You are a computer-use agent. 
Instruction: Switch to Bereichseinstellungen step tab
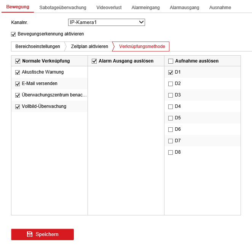38,47
